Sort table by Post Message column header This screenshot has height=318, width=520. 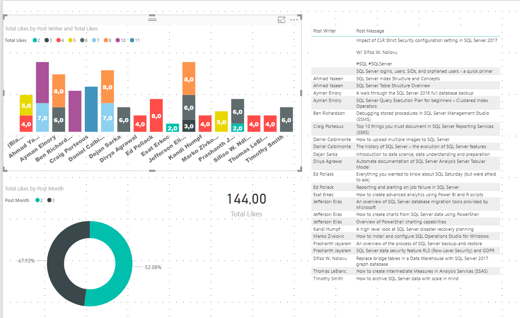(x=370, y=31)
